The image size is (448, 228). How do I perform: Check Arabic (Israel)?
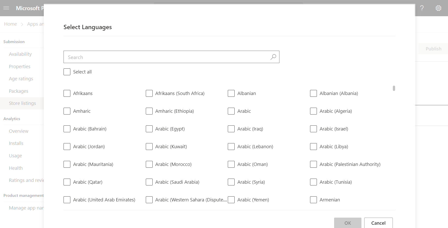(313, 129)
